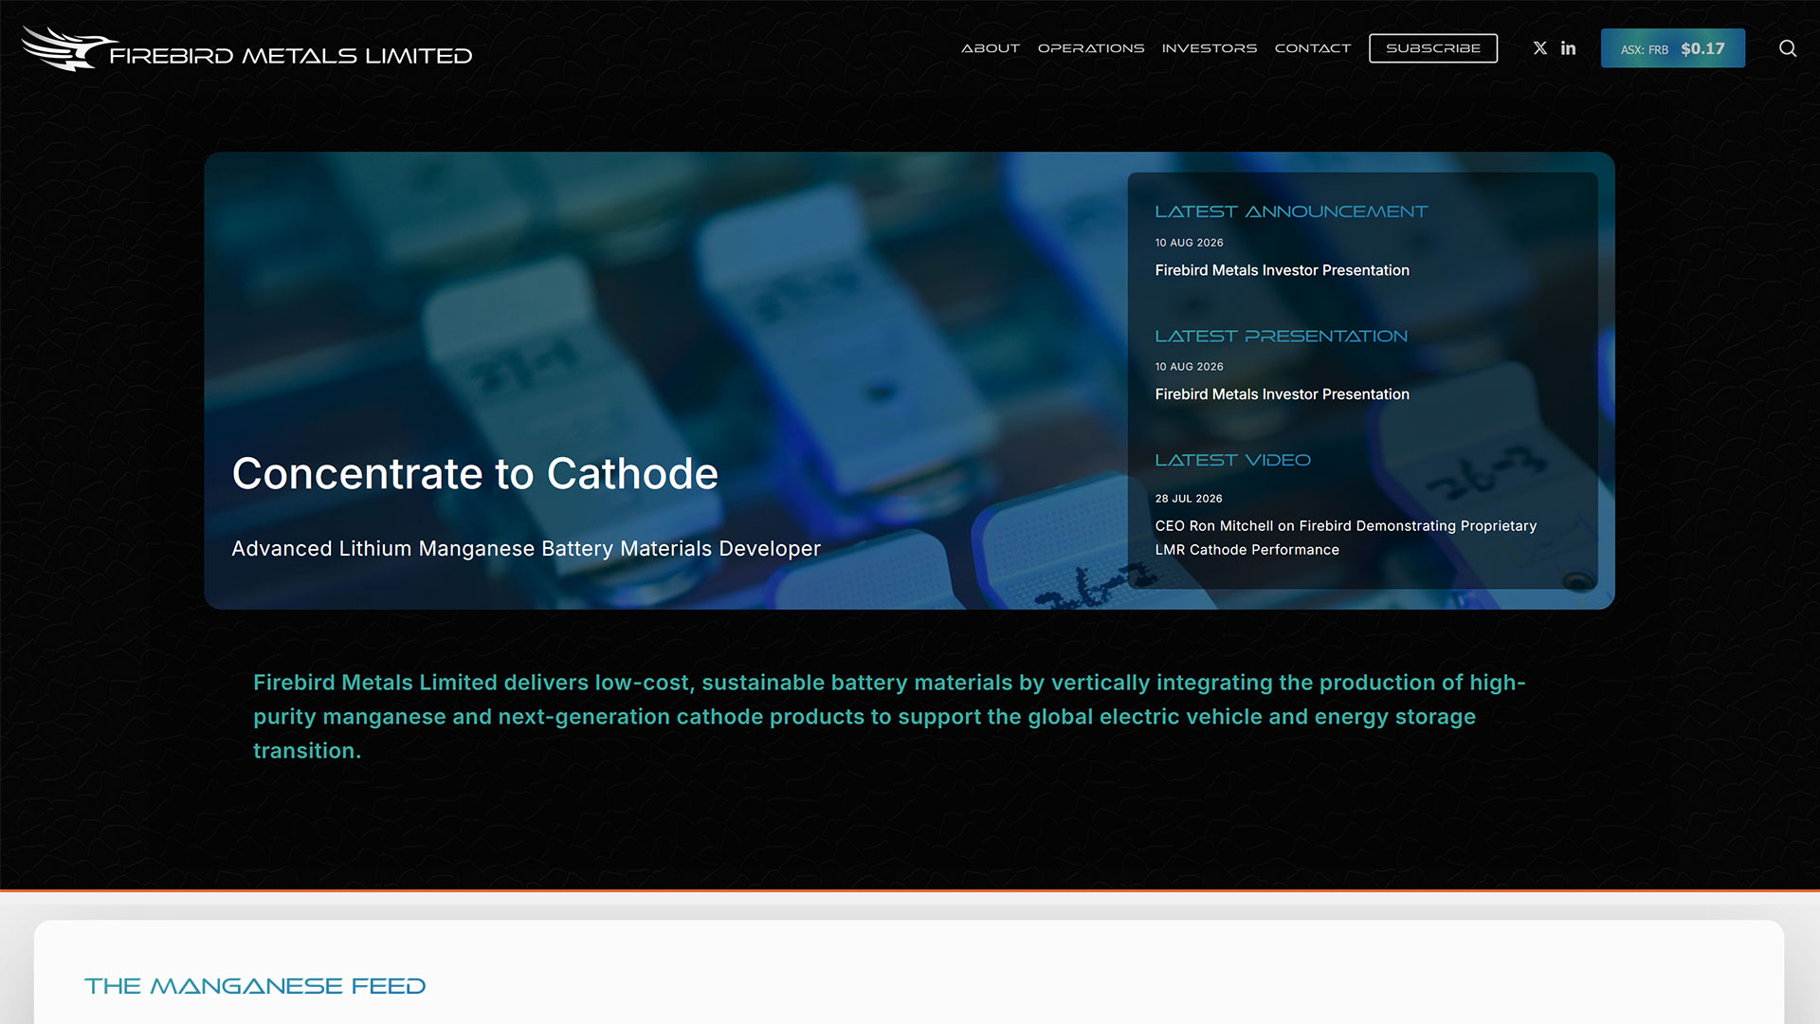Open the Operations menu
The height and width of the screenshot is (1024, 1820).
click(x=1091, y=48)
